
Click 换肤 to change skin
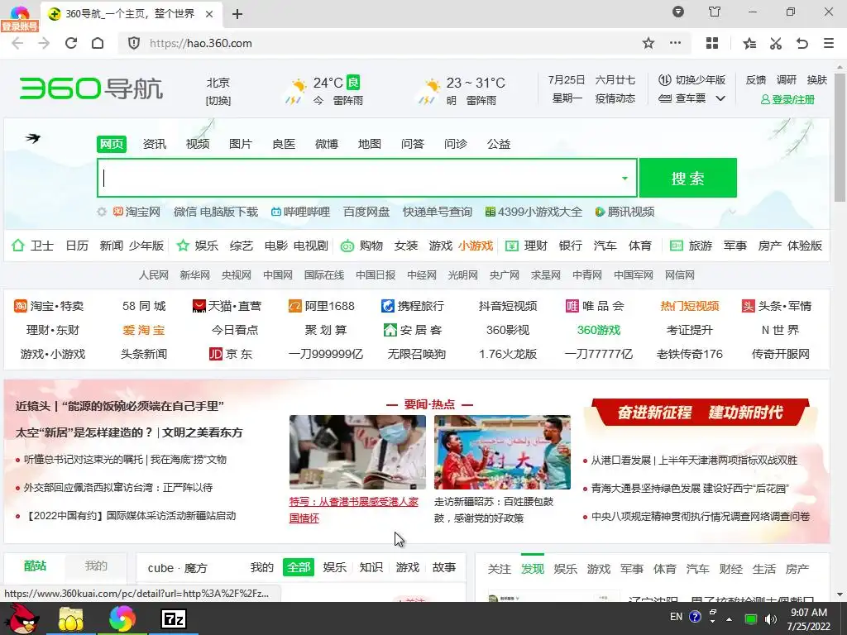816,80
